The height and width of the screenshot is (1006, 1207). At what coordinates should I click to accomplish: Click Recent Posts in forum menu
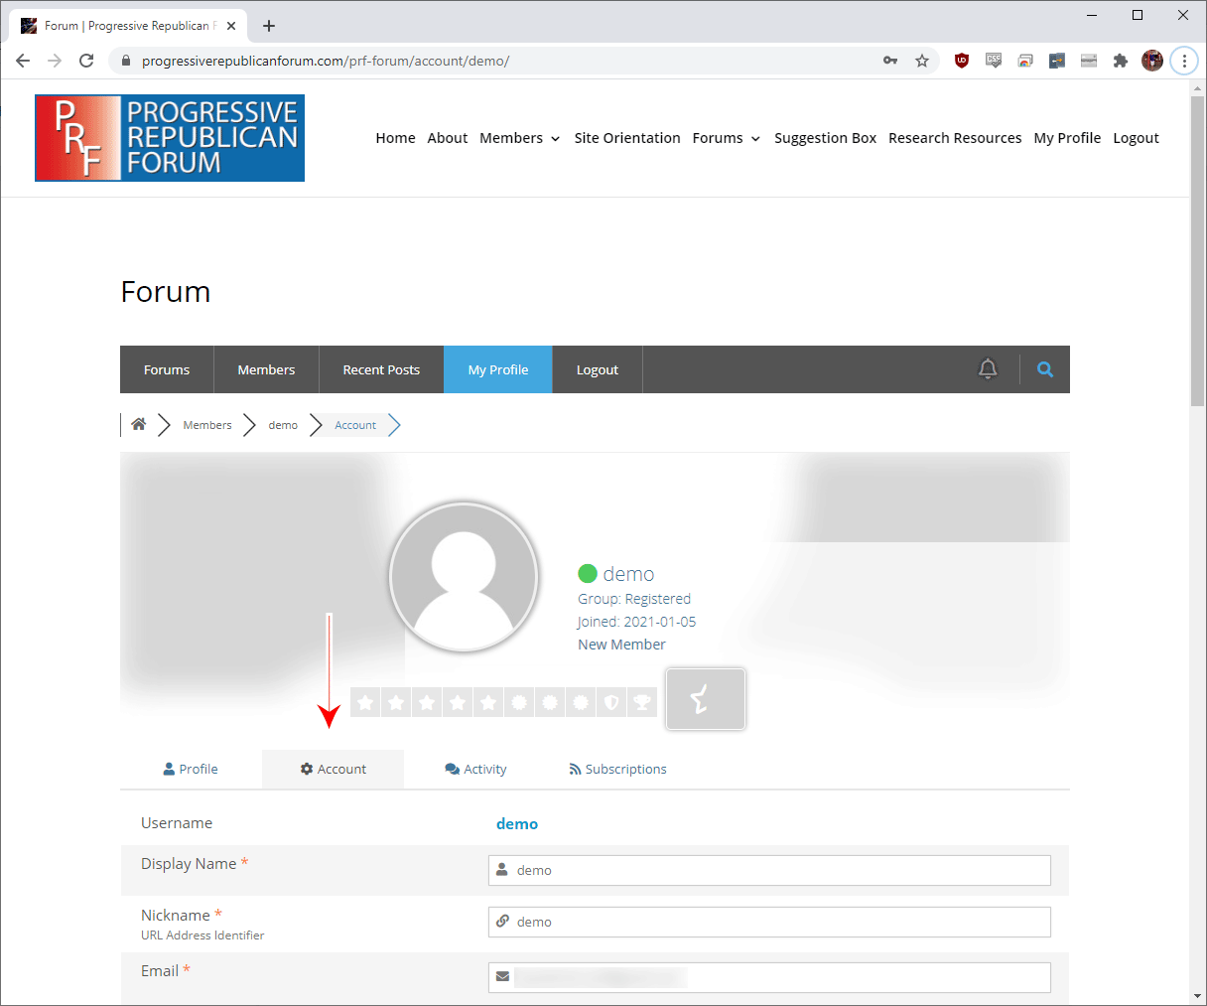(381, 369)
